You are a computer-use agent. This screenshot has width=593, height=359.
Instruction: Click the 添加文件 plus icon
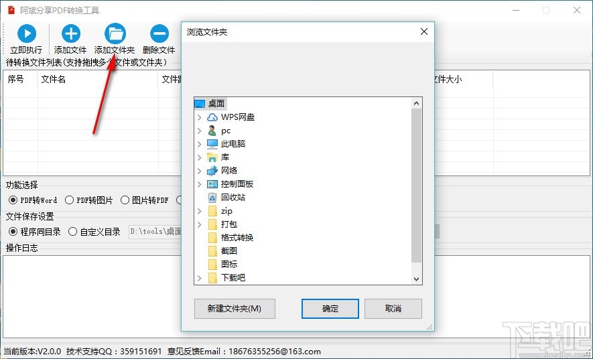click(71, 33)
